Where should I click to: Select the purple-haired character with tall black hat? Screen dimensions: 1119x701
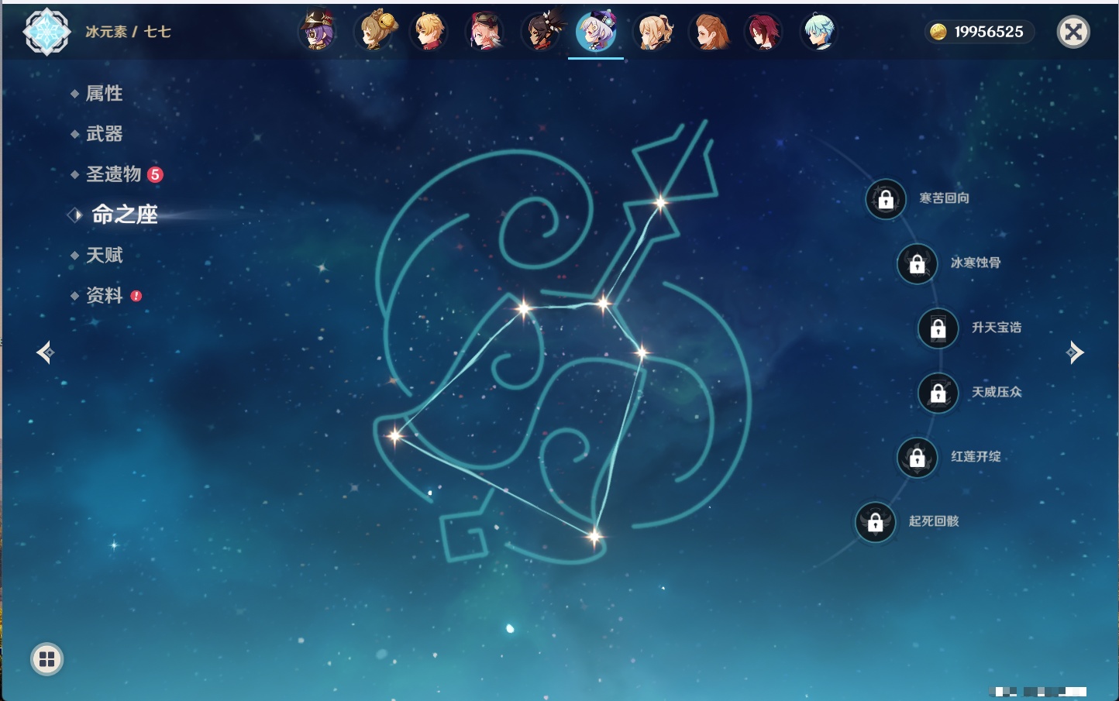[x=318, y=32]
